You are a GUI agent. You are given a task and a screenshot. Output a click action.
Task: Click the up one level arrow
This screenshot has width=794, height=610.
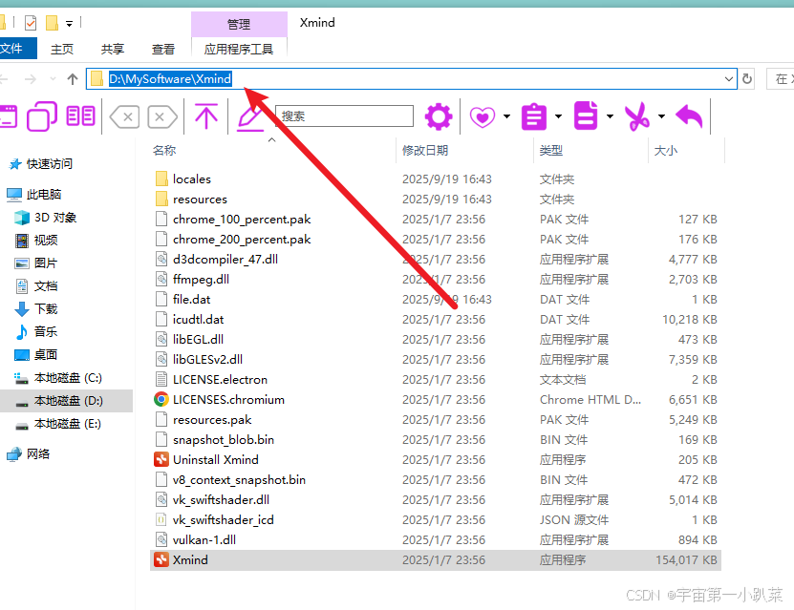tap(73, 79)
